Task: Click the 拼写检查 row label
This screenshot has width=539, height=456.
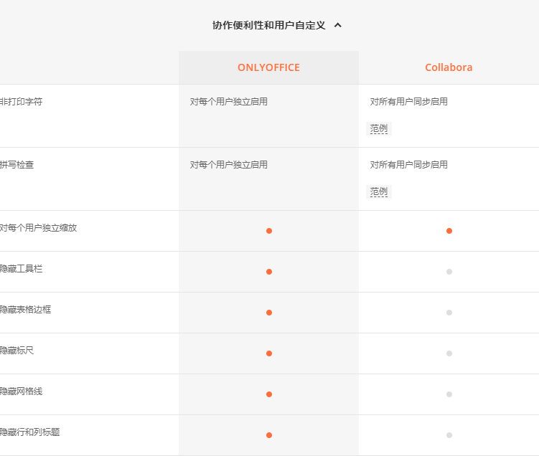Action: point(17,165)
